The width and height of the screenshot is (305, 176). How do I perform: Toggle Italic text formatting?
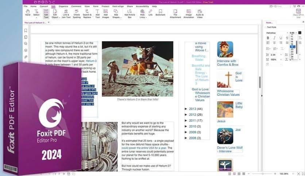coord(274,38)
